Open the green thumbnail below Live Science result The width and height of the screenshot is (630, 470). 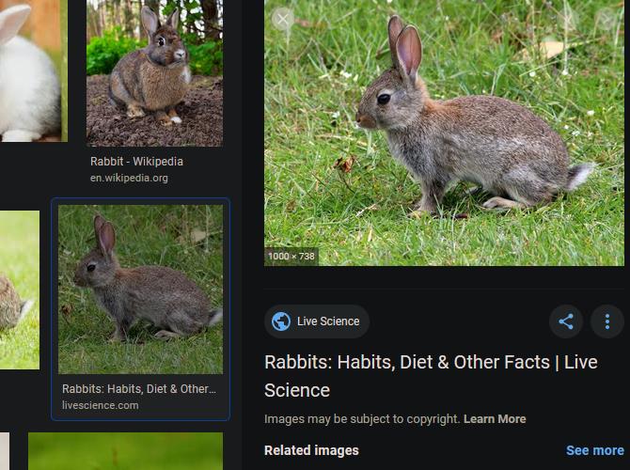point(125,451)
